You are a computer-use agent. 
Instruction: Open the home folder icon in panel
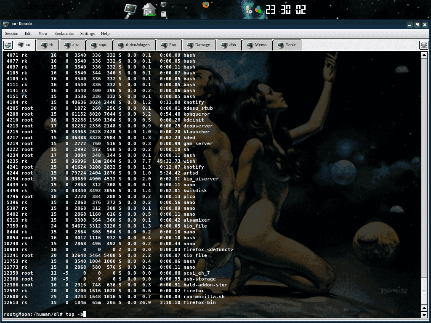point(149,9)
